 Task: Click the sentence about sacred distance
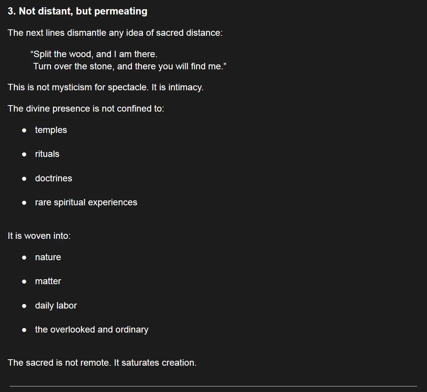point(115,33)
